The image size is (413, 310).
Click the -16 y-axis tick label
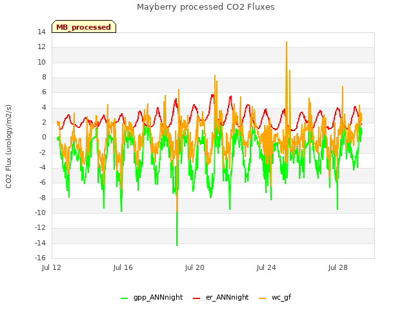point(40,258)
